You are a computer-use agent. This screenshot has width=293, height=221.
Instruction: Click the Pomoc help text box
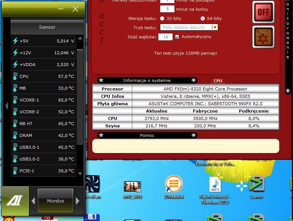coord(186,146)
